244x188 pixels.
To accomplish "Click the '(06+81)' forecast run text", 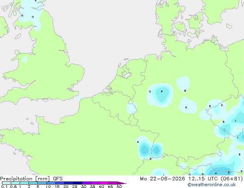I will click(x=232, y=179).
